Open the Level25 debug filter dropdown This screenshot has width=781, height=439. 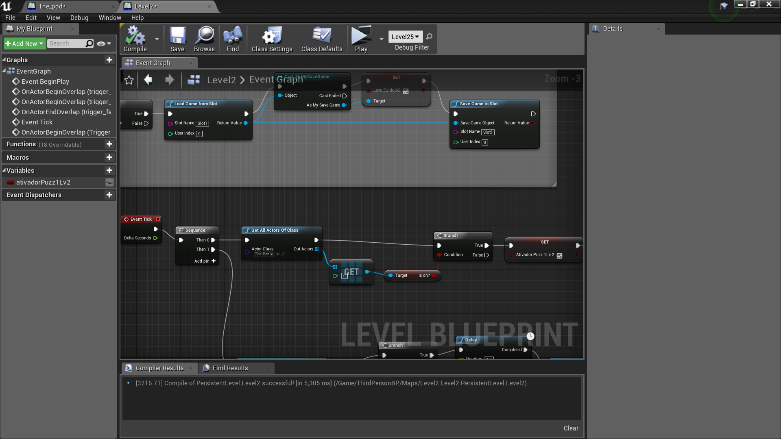pyautogui.click(x=405, y=37)
